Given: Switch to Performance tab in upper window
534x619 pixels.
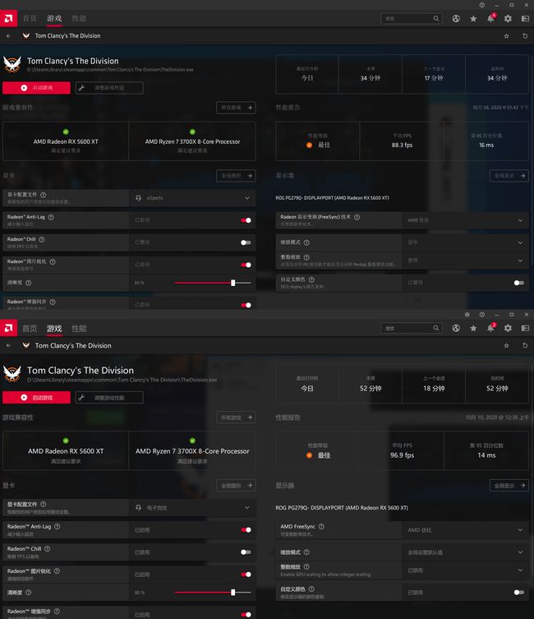Looking at the screenshot, I should (x=79, y=18).
